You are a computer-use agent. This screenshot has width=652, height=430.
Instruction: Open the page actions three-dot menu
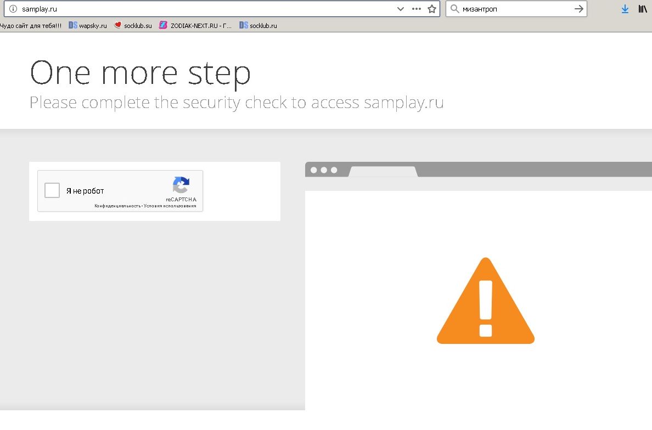[417, 9]
